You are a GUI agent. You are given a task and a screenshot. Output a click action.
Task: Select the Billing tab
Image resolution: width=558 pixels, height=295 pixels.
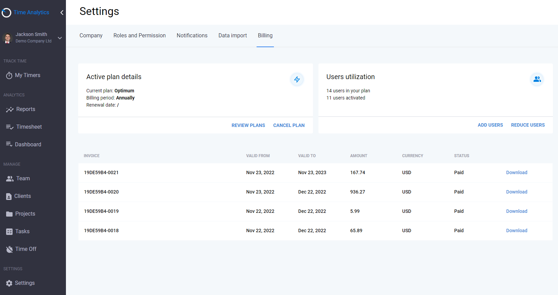coord(265,36)
